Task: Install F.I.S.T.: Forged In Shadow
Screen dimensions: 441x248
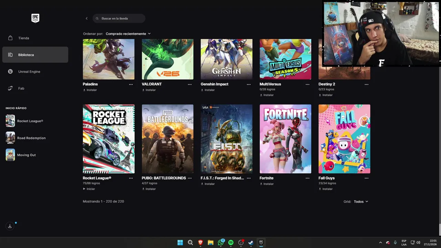Action: (x=208, y=184)
